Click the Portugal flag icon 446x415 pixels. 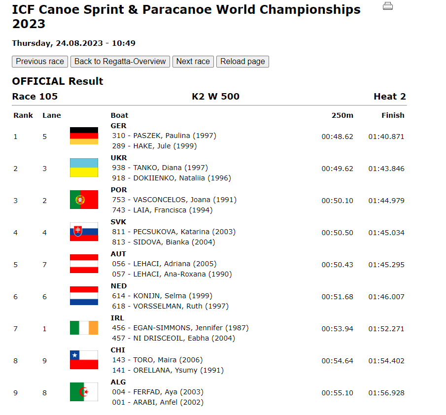[x=84, y=200]
